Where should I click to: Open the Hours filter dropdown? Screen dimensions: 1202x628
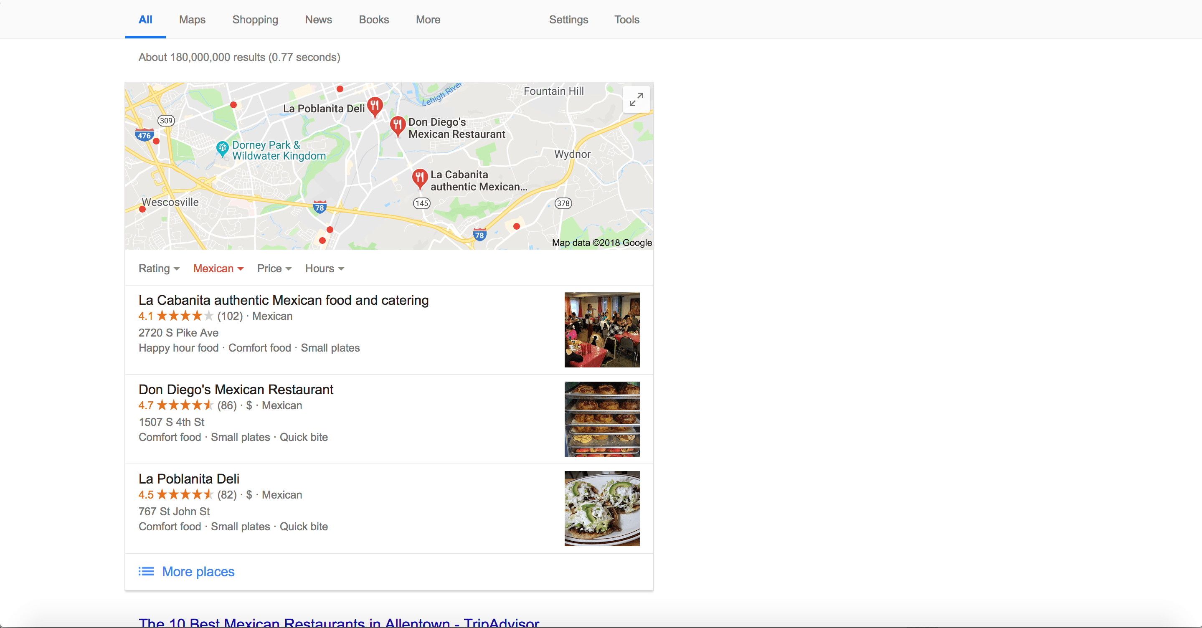[x=325, y=269]
